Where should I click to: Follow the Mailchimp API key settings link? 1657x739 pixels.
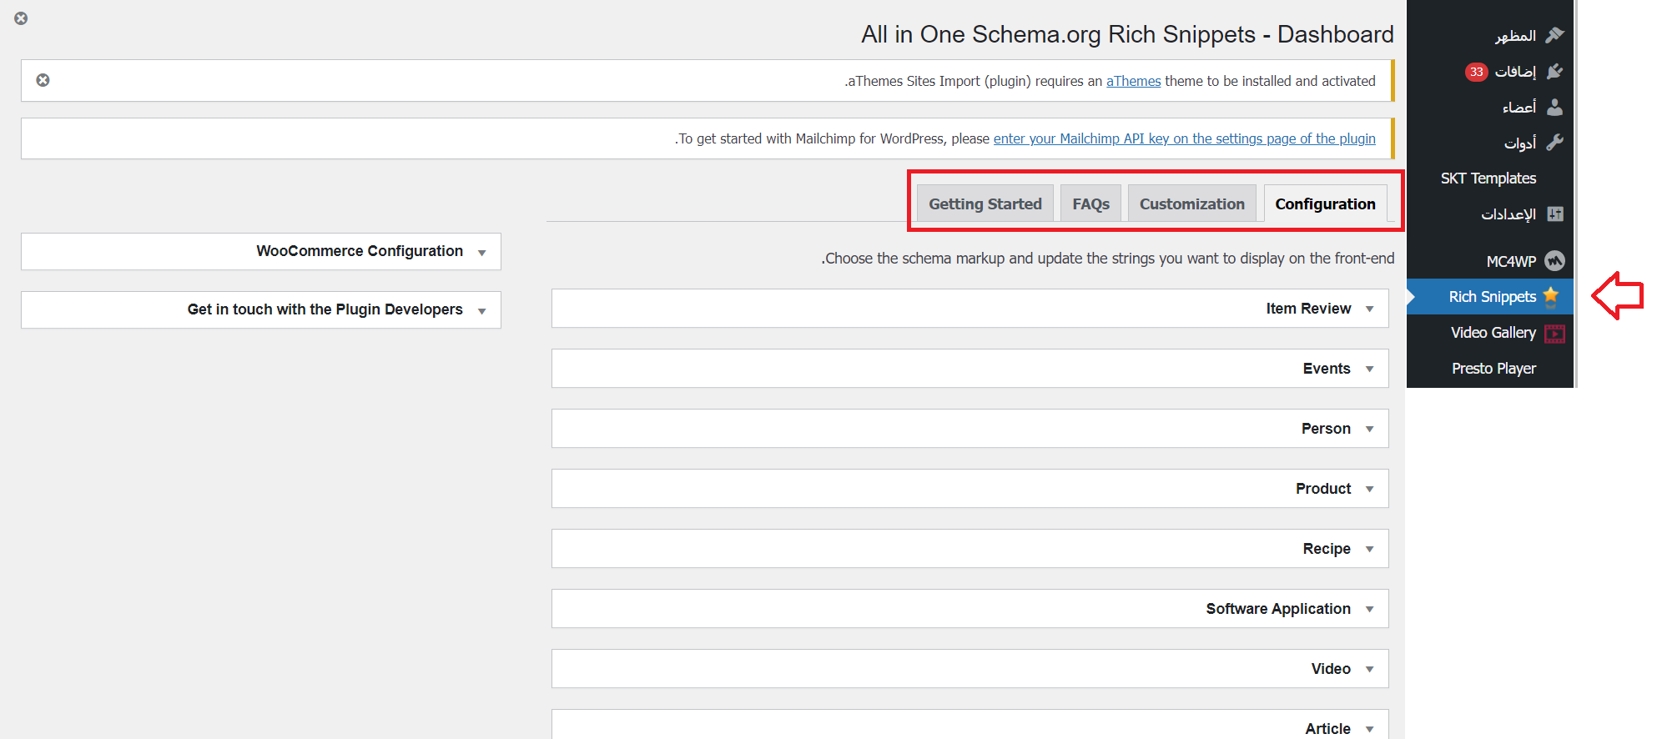coord(1184,138)
